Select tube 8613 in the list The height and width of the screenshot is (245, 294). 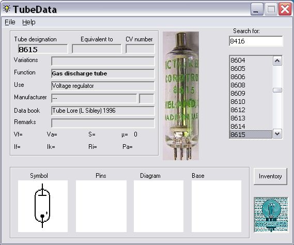coord(251,118)
